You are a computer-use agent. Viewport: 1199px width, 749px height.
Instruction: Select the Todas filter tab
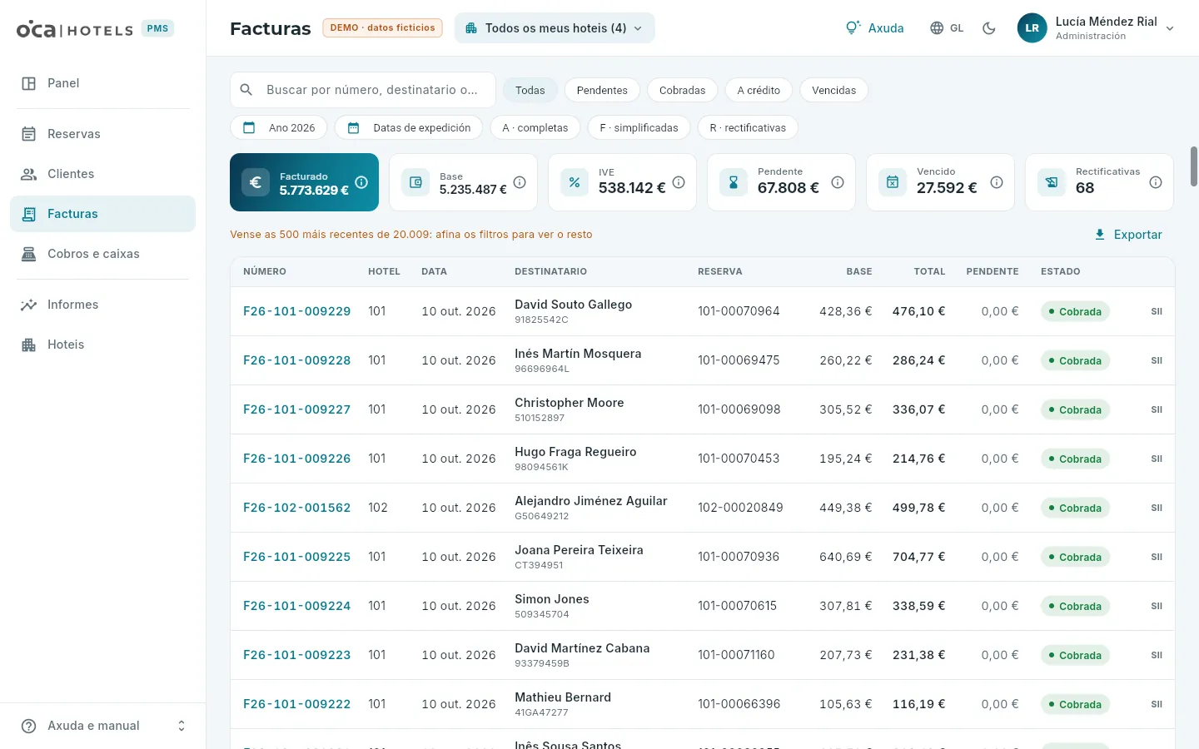(x=530, y=90)
